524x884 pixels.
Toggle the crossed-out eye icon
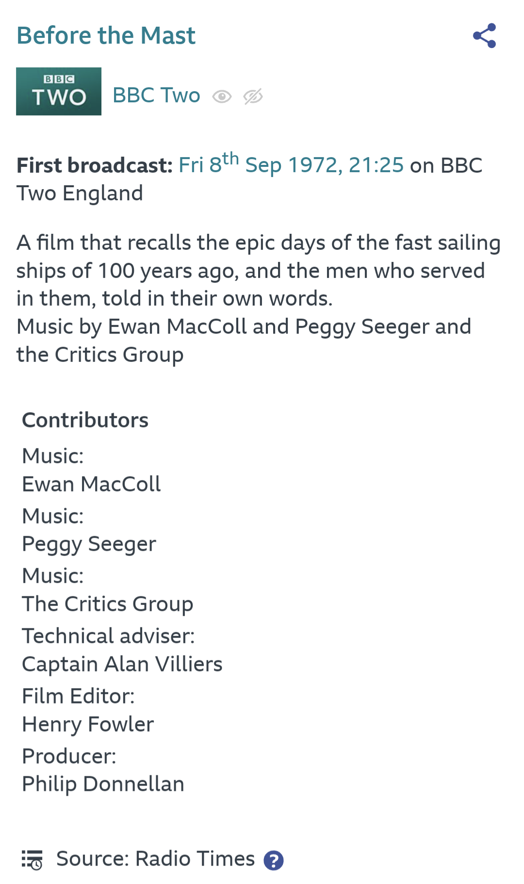(x=253, y=97)
